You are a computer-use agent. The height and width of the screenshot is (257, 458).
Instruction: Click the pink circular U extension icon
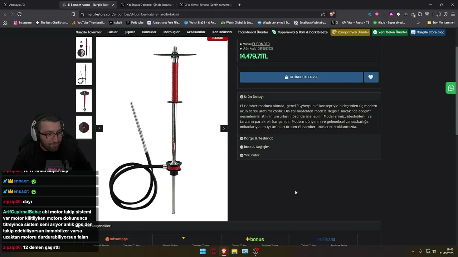click(377, 14)
